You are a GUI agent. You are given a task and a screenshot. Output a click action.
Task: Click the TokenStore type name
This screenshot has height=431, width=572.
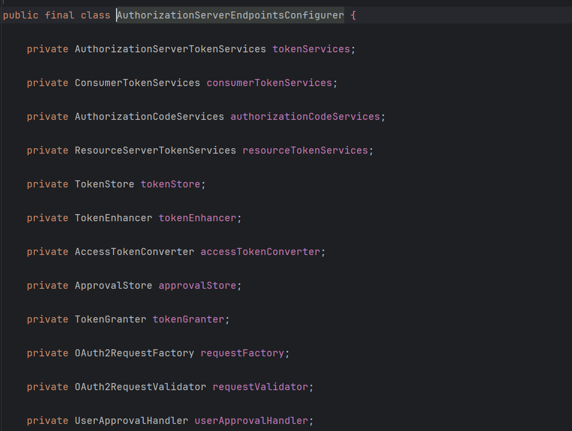tap(104, 184)
